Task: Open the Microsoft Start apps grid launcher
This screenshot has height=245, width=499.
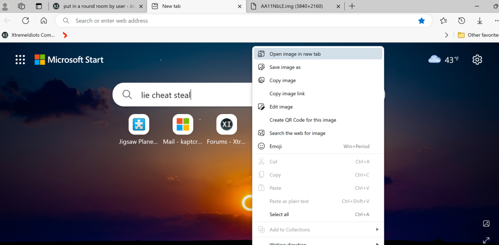Action: pos(20,60)
